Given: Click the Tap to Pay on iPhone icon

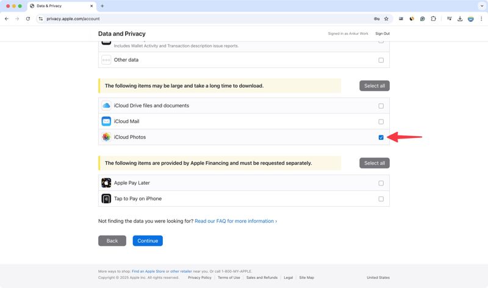Looking at the screenshot, I should coord(106,199).
